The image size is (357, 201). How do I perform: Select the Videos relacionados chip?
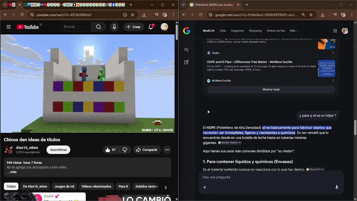[x=96, y=186]
